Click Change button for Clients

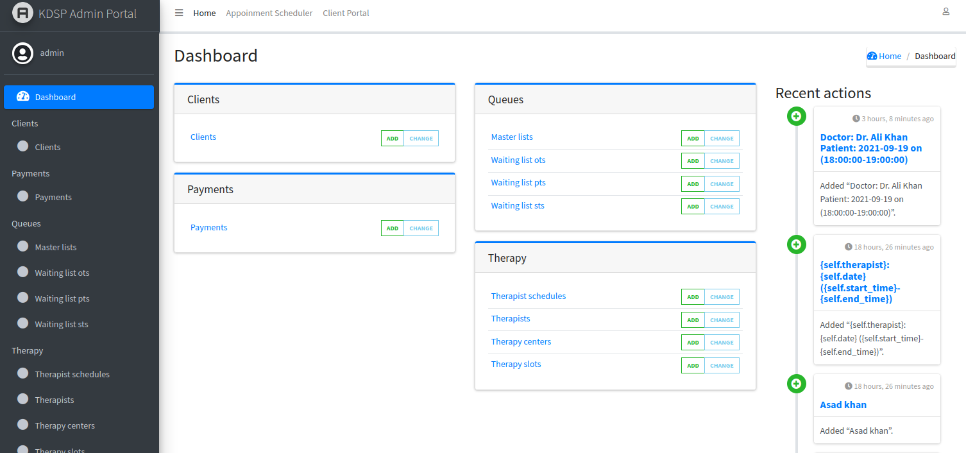[421, 139]
